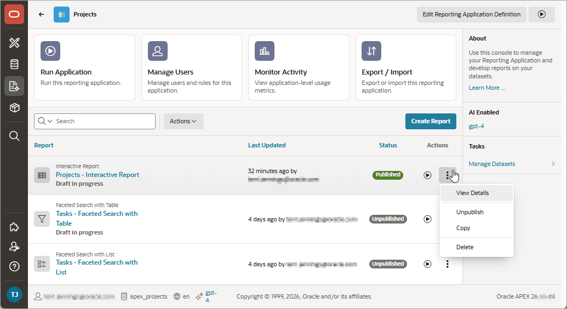
Task: Choose Copy in the context menu
Action: [x=476, y=228]
